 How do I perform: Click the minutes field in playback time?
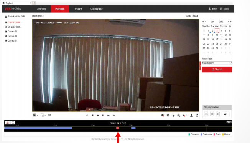click(212, 114)
